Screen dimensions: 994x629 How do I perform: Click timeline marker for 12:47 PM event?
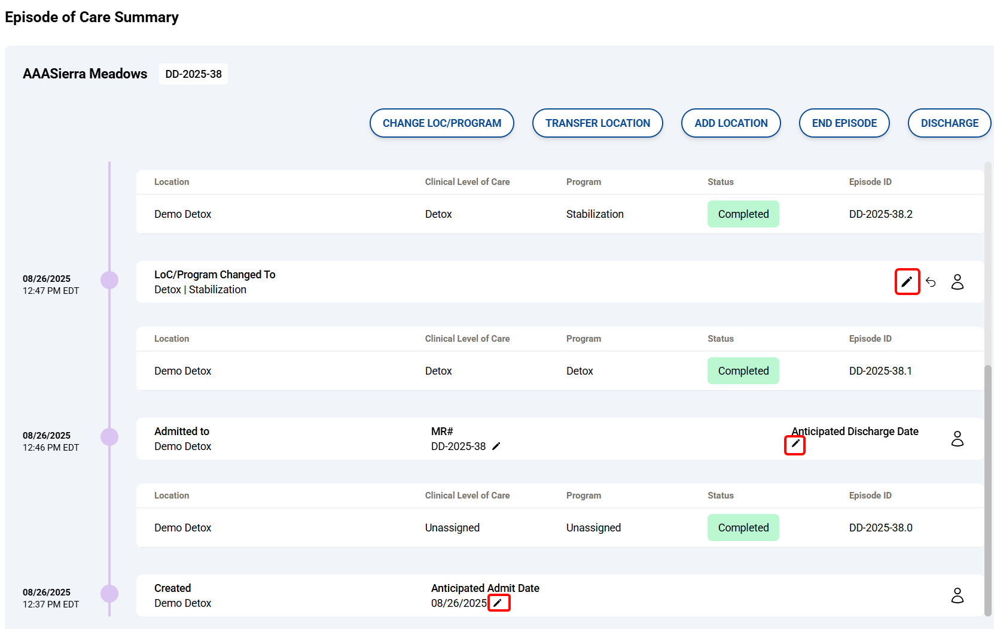[109, 280]
